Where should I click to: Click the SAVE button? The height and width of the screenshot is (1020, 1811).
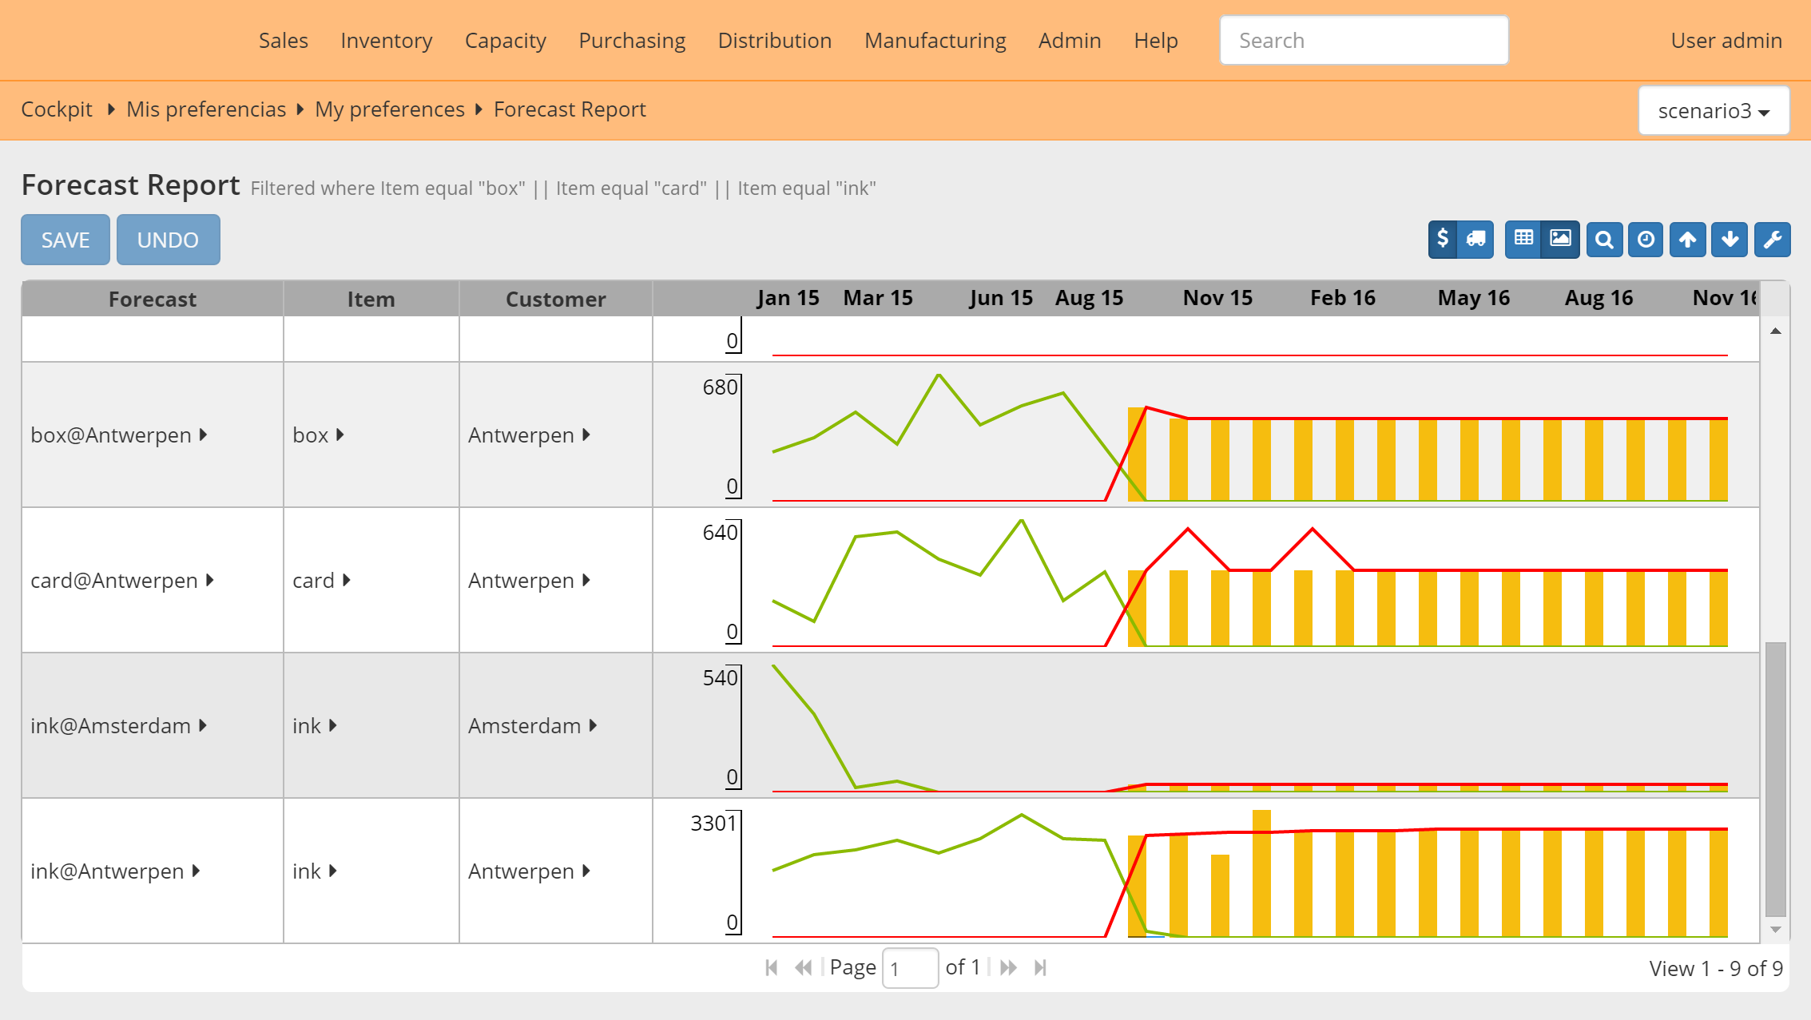tap(66, 240)
